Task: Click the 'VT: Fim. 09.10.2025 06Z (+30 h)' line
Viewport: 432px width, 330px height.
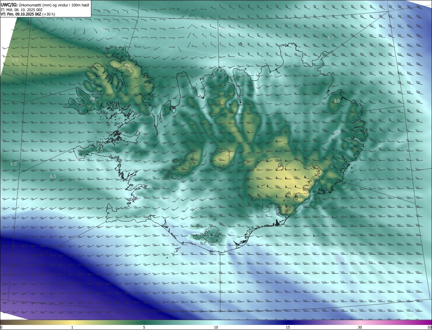Action: (27, 15)
